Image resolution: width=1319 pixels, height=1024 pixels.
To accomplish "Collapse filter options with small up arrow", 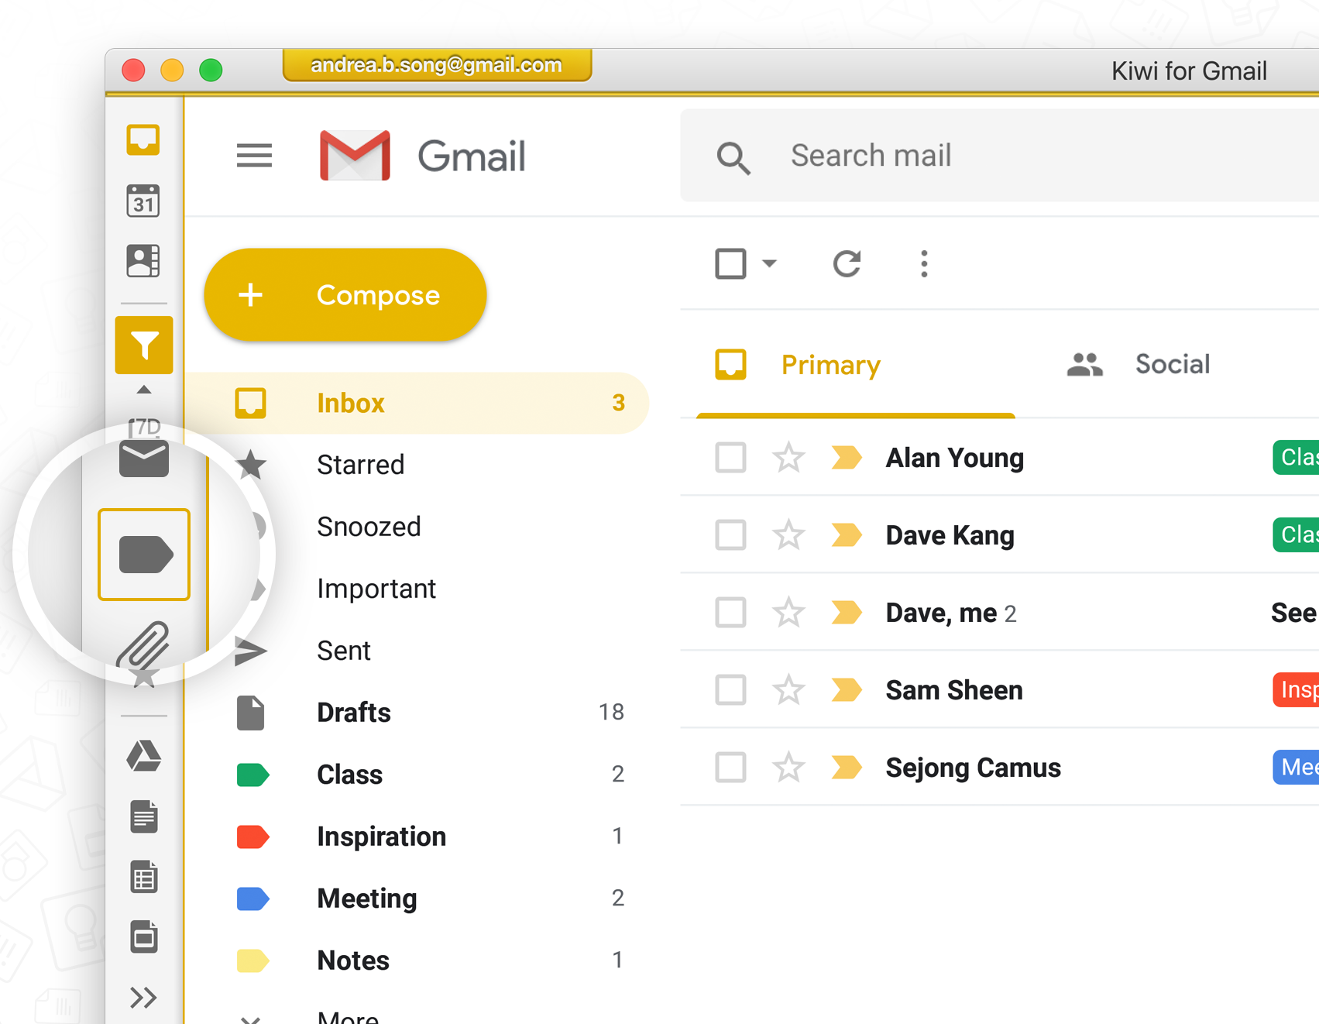I will tap(144, 390).
